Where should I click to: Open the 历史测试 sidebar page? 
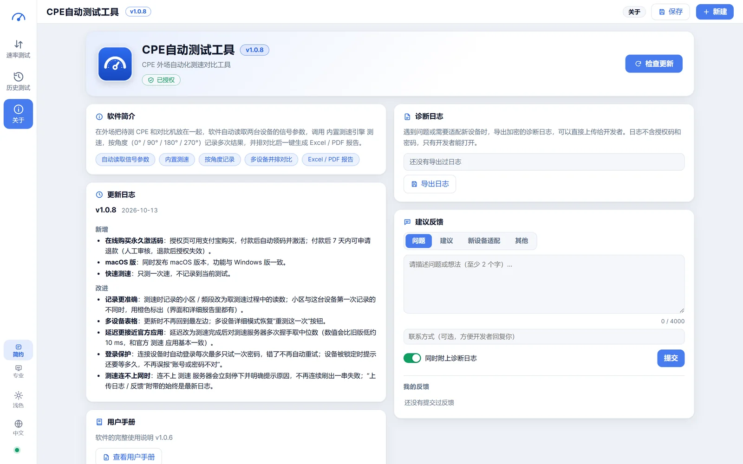pyautogui.click(x=18, y=82)
